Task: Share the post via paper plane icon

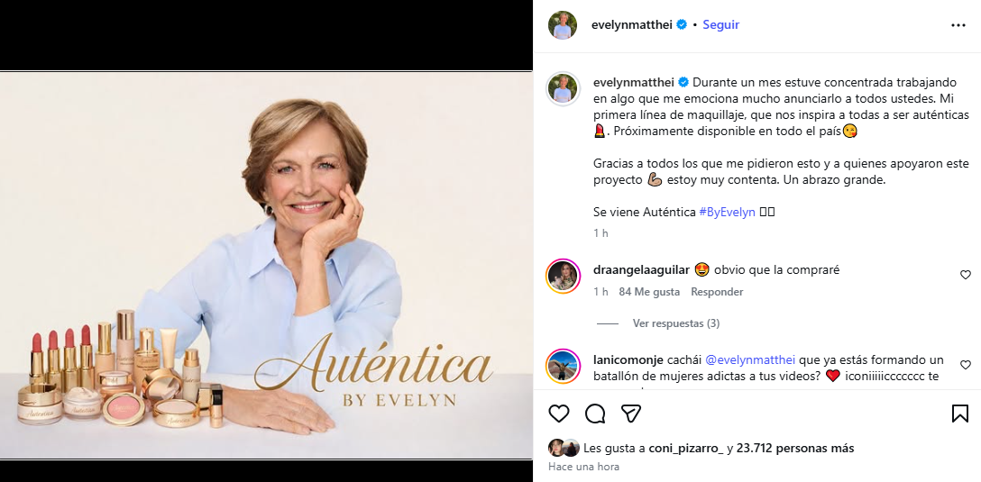Action: pyautogui.click(x=631, y=414)
